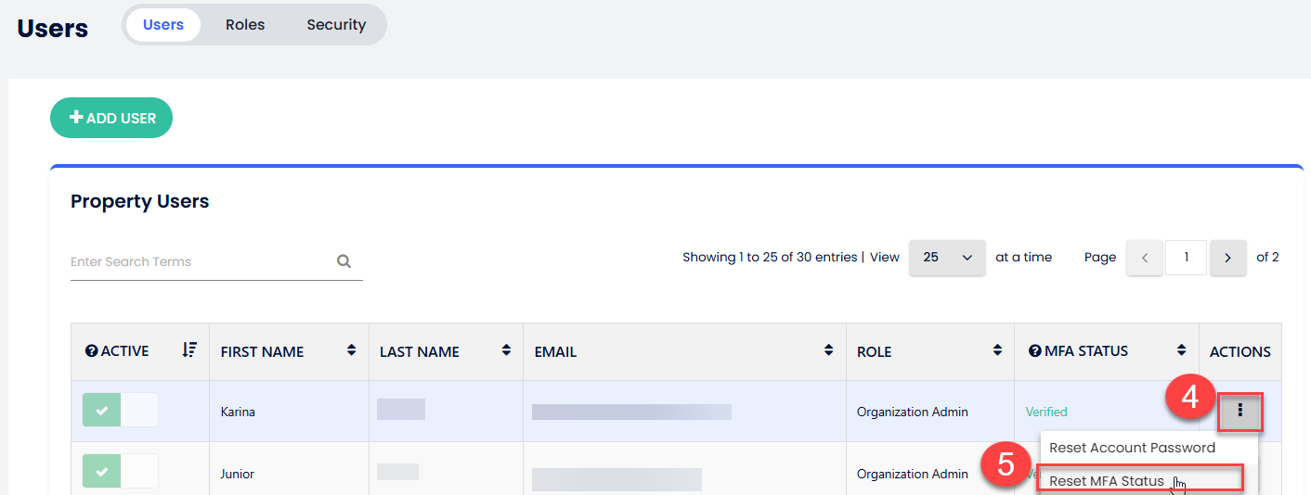This screenshot has width=1311, height=495.
Task: Choose Reset Account Password option
Action: (x=1132, y=448)
